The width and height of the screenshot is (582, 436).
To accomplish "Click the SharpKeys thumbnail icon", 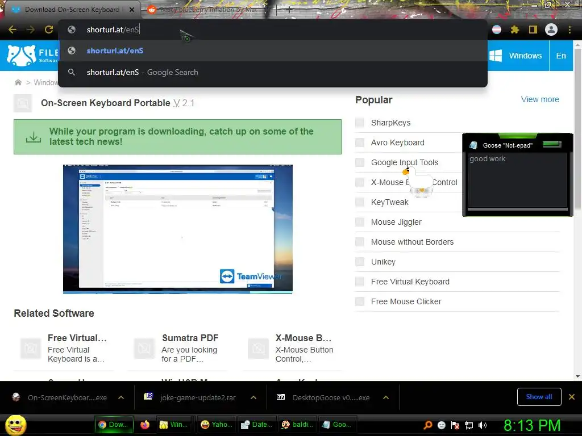I will coord(360,123).
